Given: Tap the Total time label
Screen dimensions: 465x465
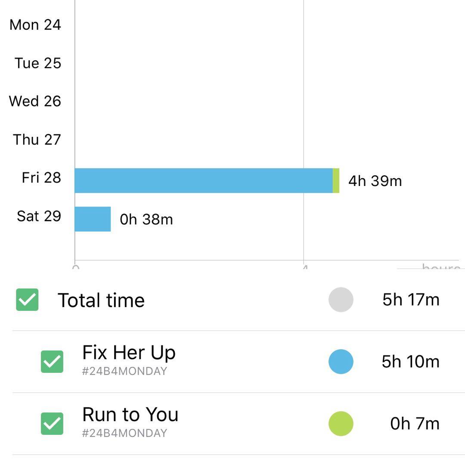Looking at the screenshot, I should click(101, 301).
